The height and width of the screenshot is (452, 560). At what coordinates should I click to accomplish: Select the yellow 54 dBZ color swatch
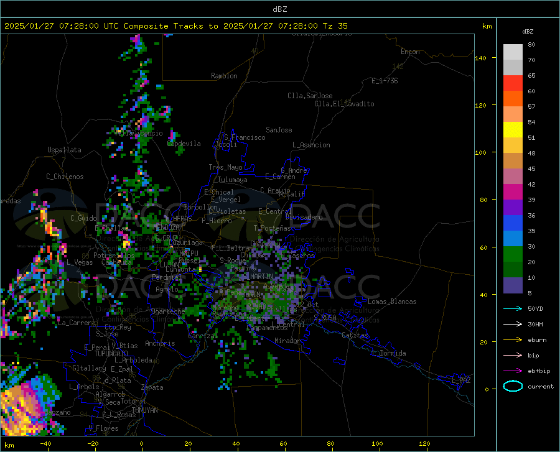(x=513, y=130)
